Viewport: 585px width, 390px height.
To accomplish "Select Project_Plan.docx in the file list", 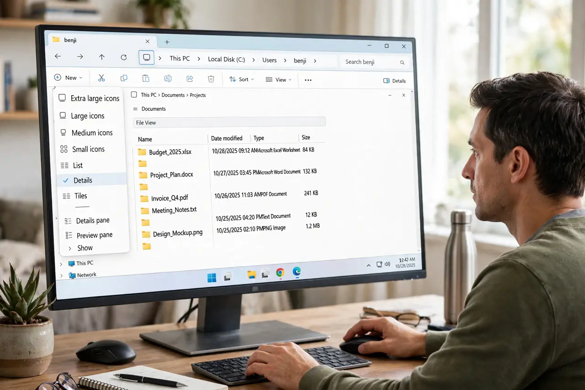I will (172, 175).
